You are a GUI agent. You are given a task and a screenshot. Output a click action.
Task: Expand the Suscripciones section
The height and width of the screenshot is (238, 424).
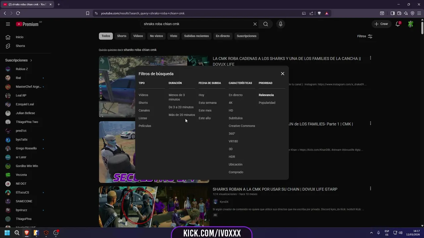(19, 60)
